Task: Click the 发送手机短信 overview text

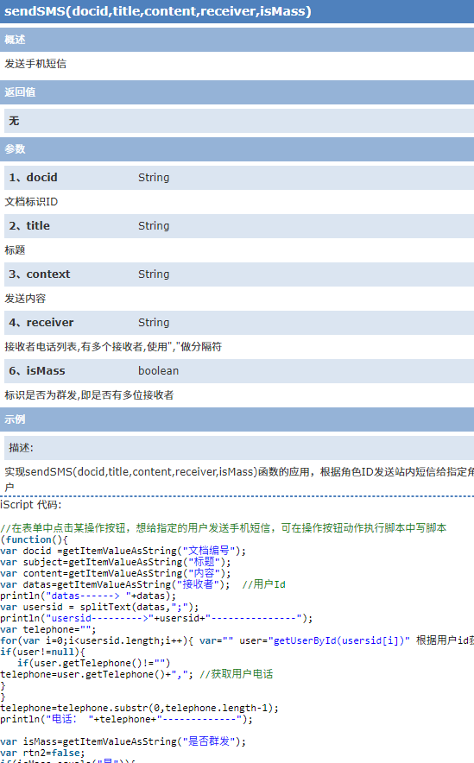Action: pos(35,64)
